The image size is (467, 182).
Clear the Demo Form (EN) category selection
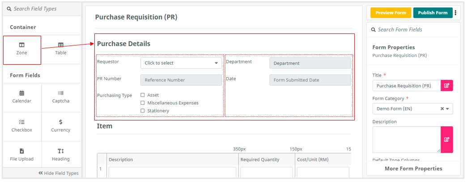pos(442,109)
